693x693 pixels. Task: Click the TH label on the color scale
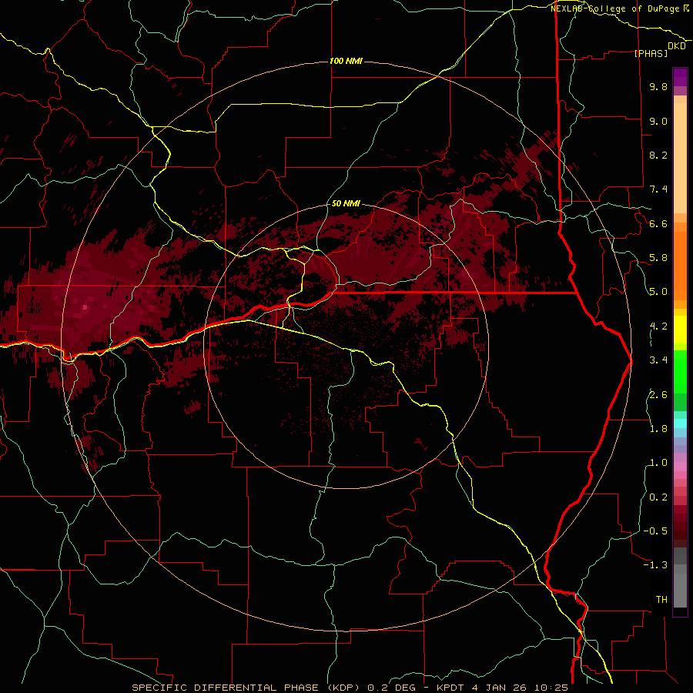[x=661, y=600]
